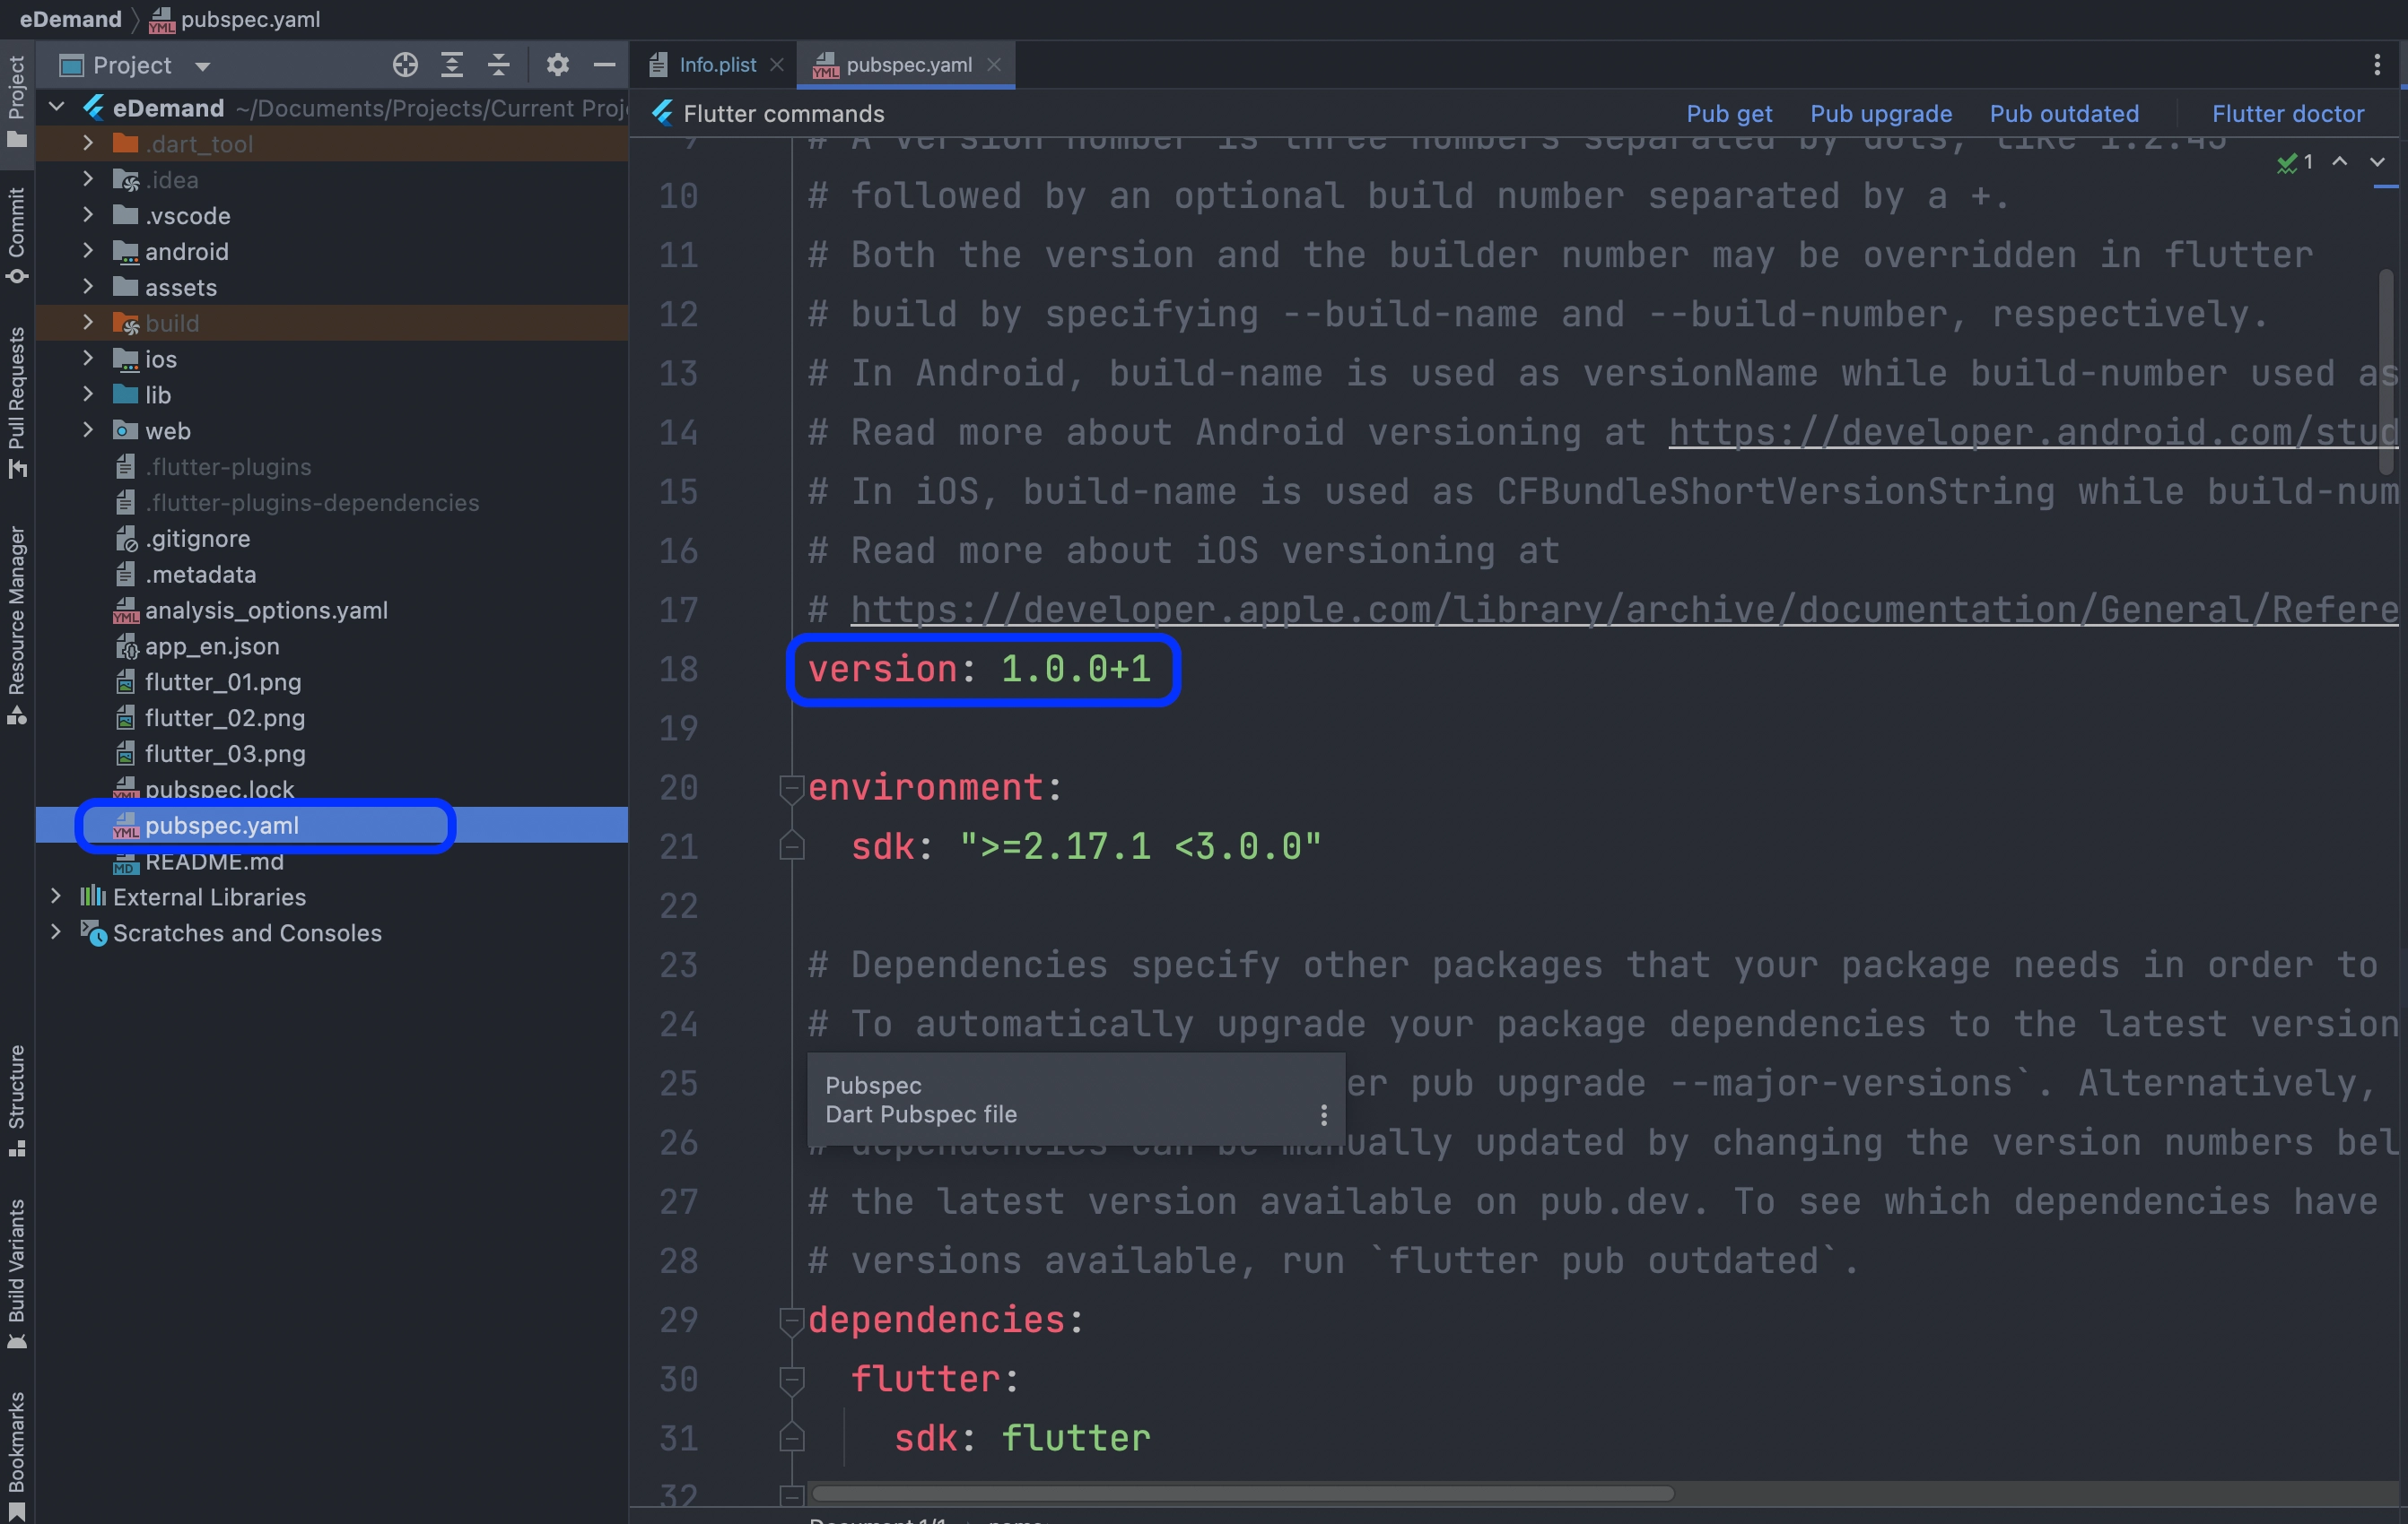Select flutter_02.png file
The width and height of the screenshot is (2408, 1524).
[225, 717]
